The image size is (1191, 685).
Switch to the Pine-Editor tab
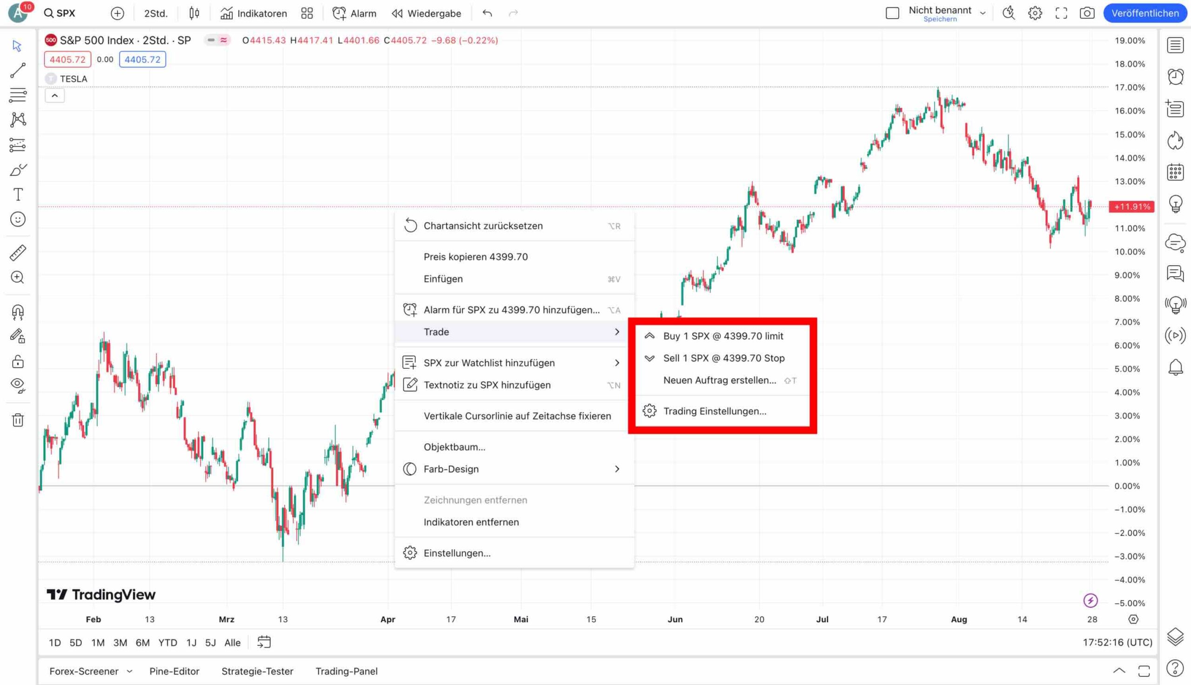coord(174,672)
